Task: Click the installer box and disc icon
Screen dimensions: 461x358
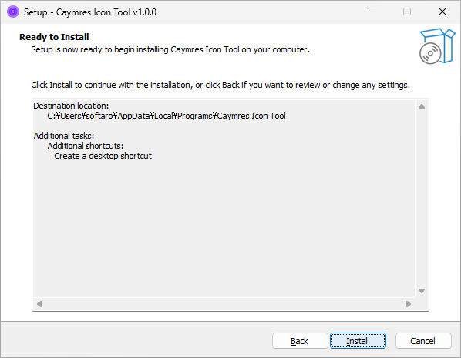Action: [x=437, y=46]
